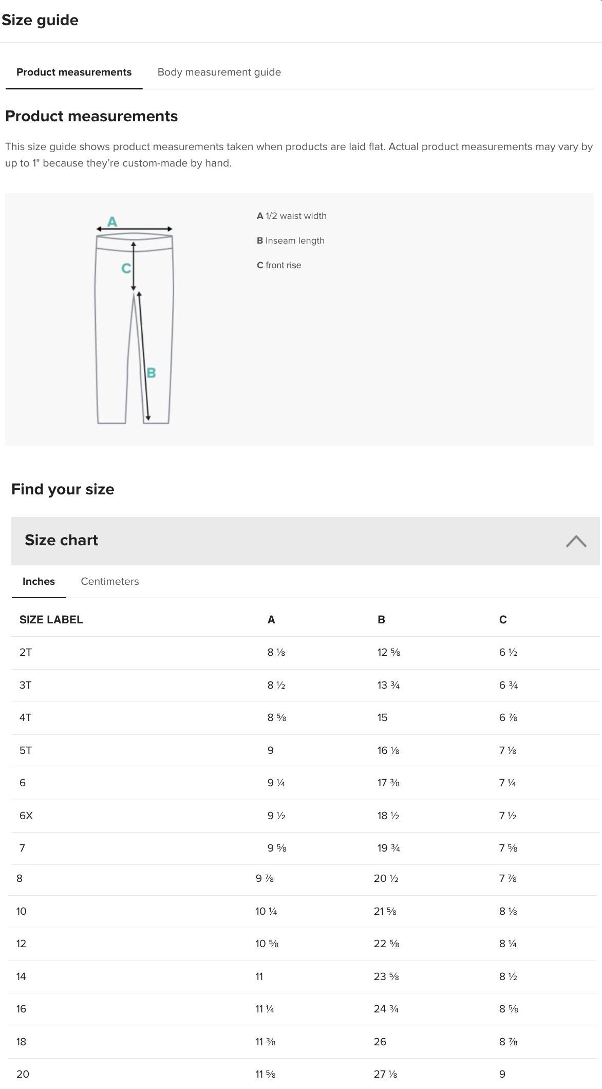Switch to the Body measurement guide tab
602x1089 pixels.
[x=219, y=72]
